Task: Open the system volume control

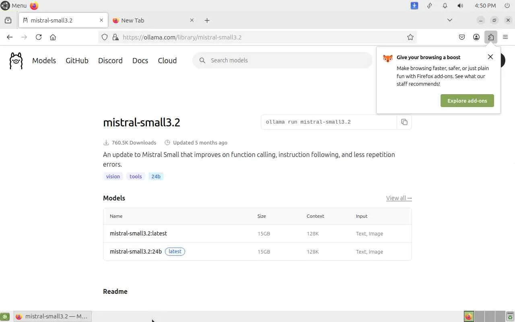Action: tap(460, 6)
